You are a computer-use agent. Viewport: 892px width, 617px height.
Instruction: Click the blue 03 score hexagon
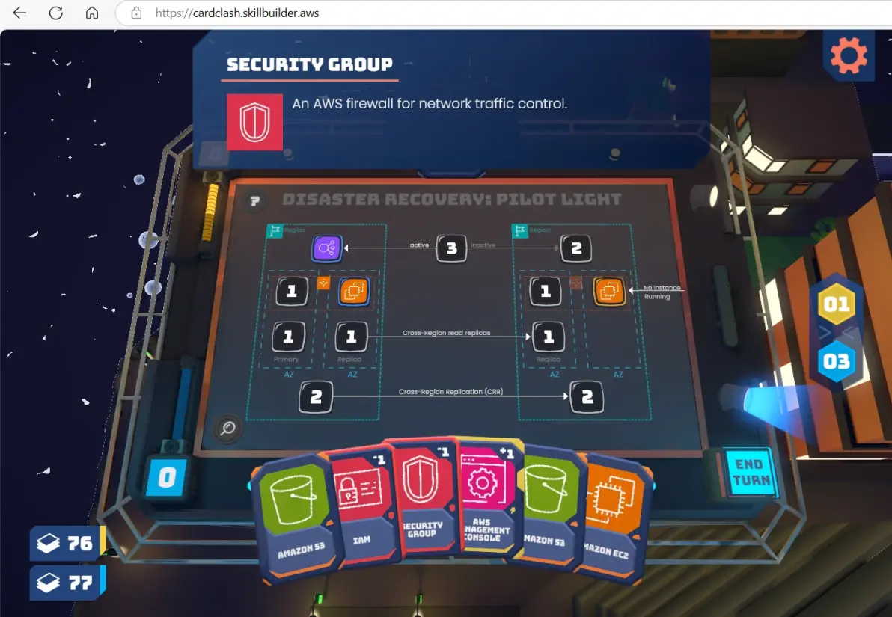click(x=837, y=362)
